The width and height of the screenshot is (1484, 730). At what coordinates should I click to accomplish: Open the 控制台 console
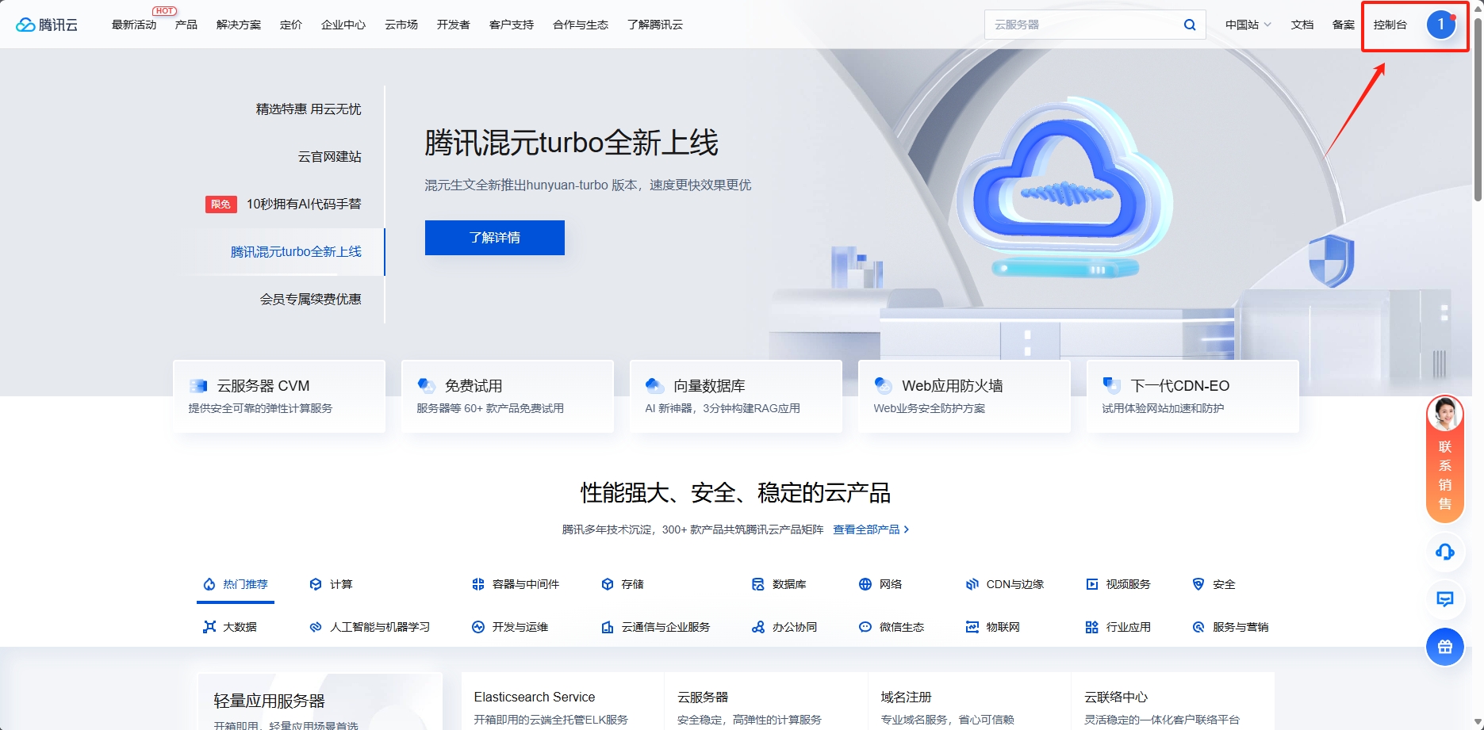tap(1390, 24)
